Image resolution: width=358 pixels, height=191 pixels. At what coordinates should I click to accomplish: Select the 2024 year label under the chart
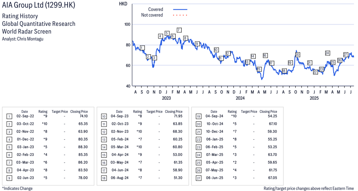coord(240,98)
